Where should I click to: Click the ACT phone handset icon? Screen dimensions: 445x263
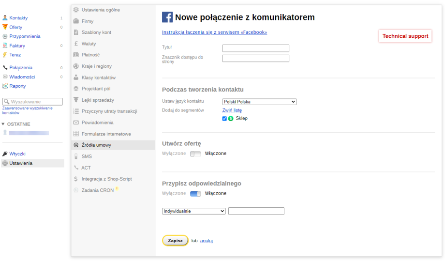76,168
